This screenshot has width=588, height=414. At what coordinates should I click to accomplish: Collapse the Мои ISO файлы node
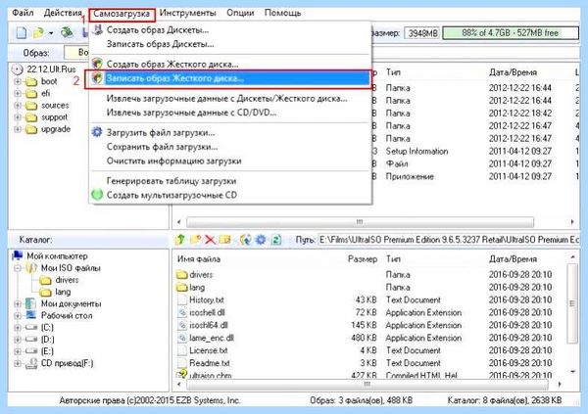18,268
